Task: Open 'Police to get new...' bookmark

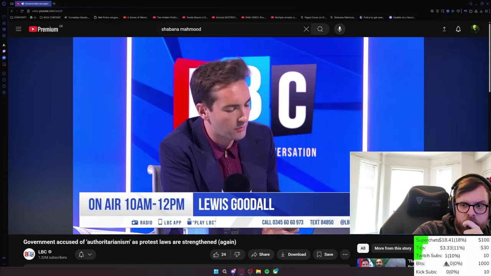Action: click(372, 17)
